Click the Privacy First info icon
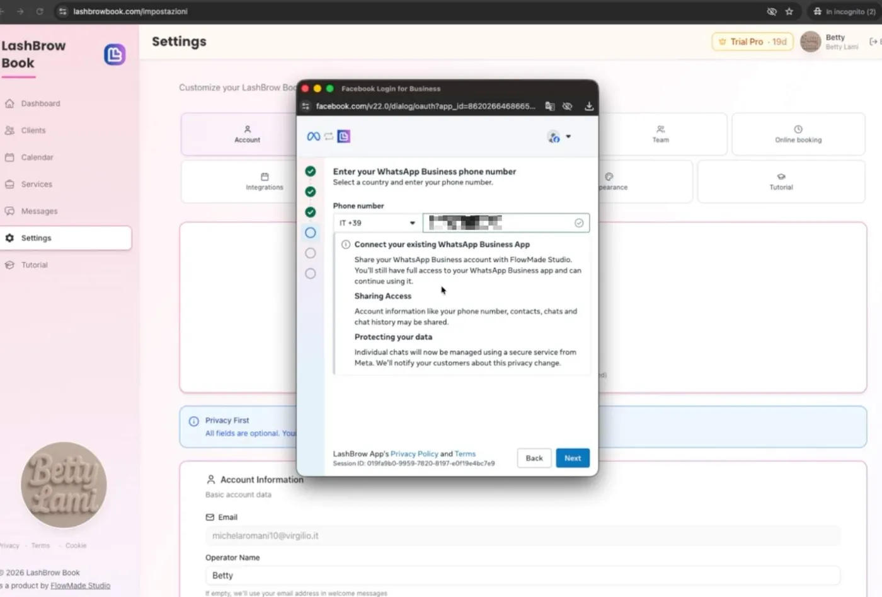The height and width of the screenshot is (597, 882). (x=194, y=421)
